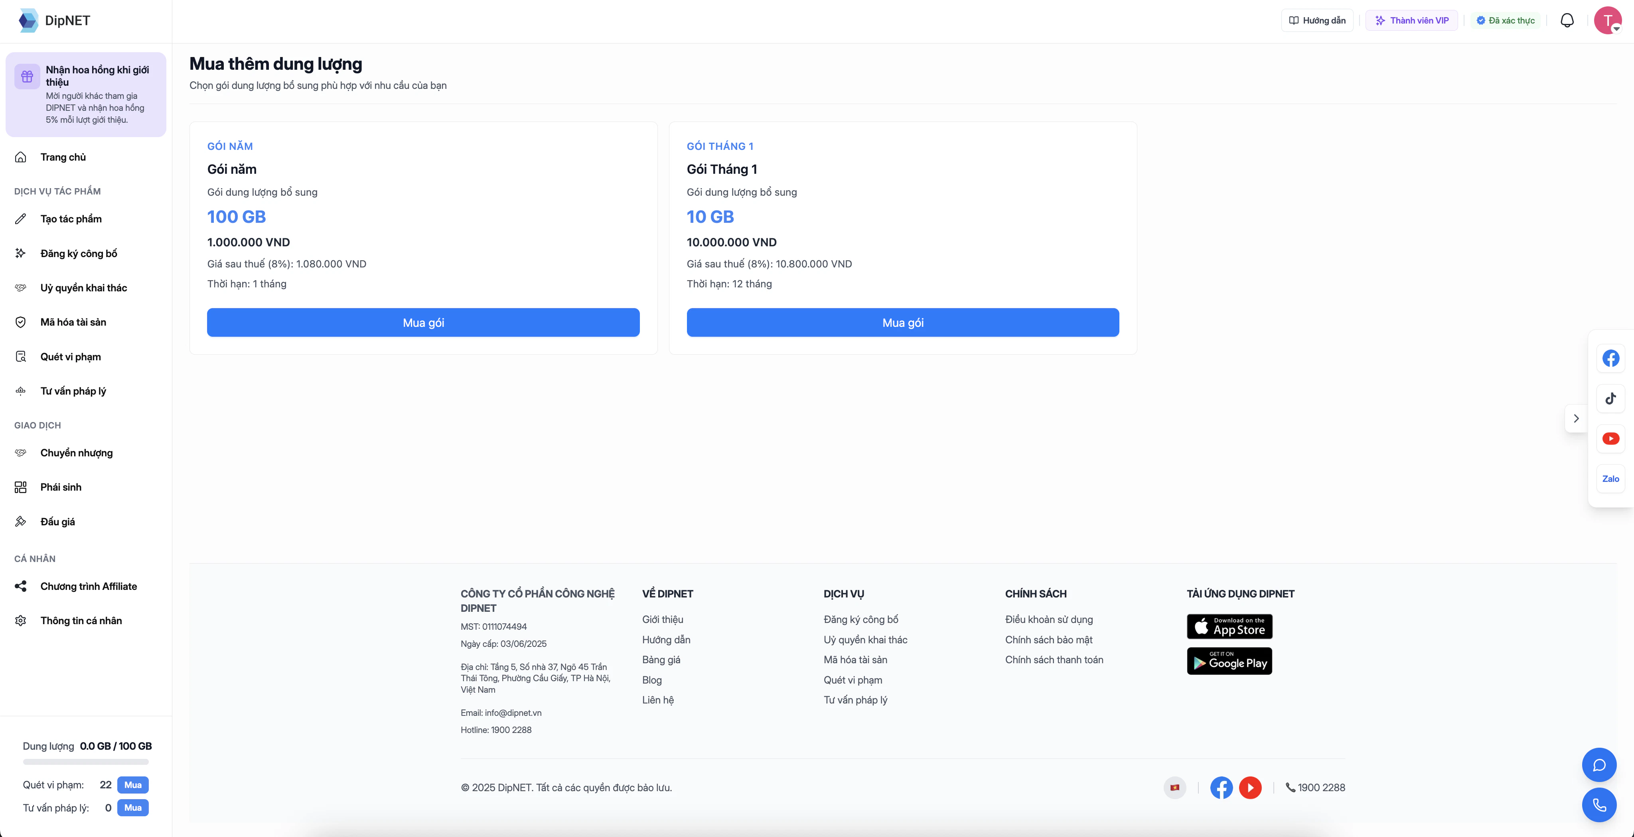Open Chuyển nhượng in sidebar
The width and height of the screenshot is (1634, 837).
click(x=86, y=453)
